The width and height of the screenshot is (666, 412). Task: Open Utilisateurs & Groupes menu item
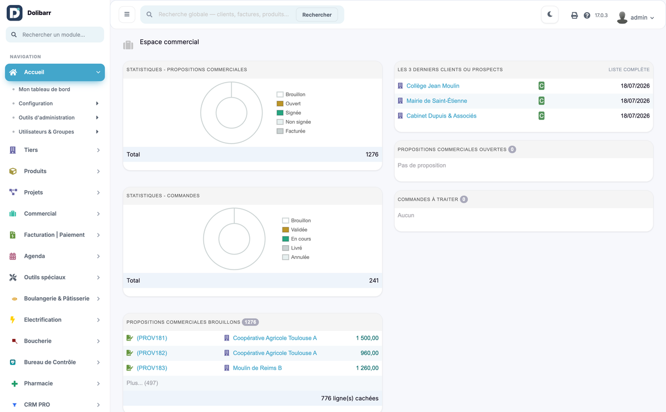pos(46,132)
